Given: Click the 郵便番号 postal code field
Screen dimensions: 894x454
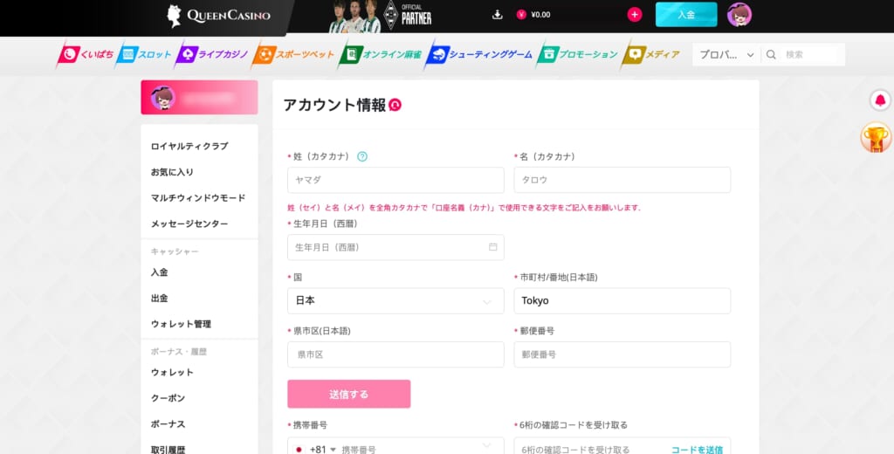Looking at the screenshot, I should 622,354.
